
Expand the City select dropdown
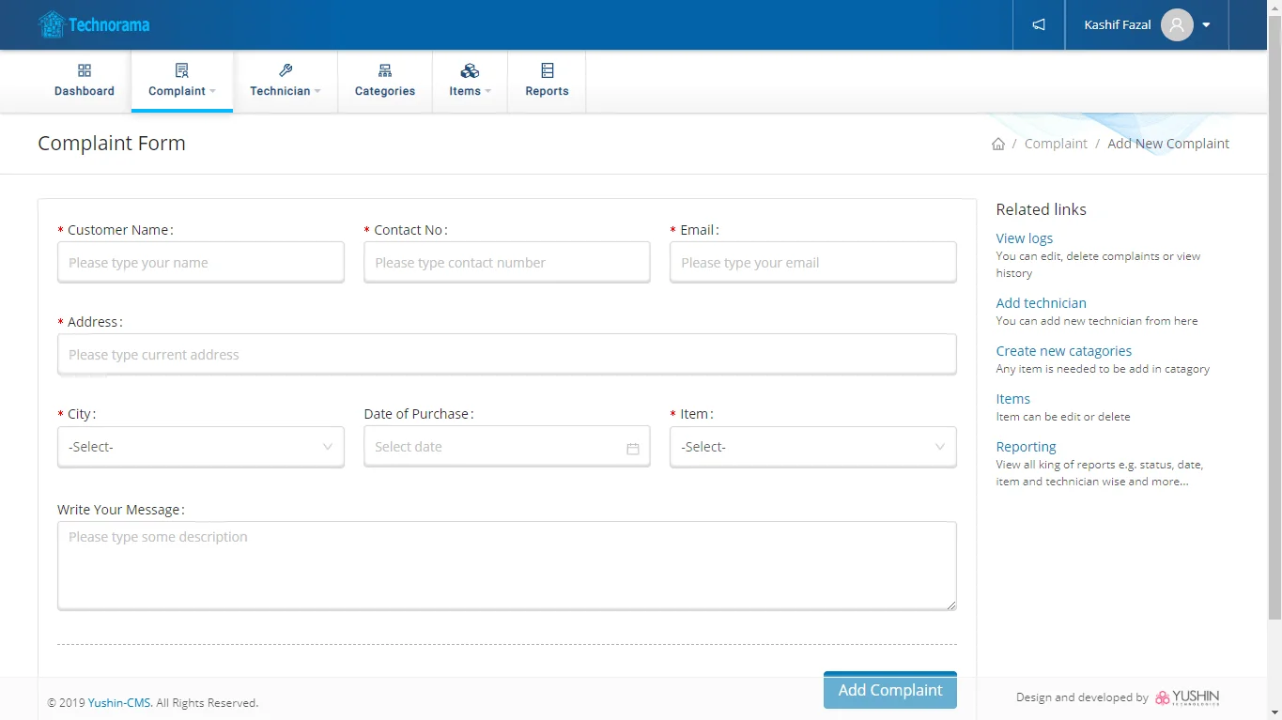point(200,447)
